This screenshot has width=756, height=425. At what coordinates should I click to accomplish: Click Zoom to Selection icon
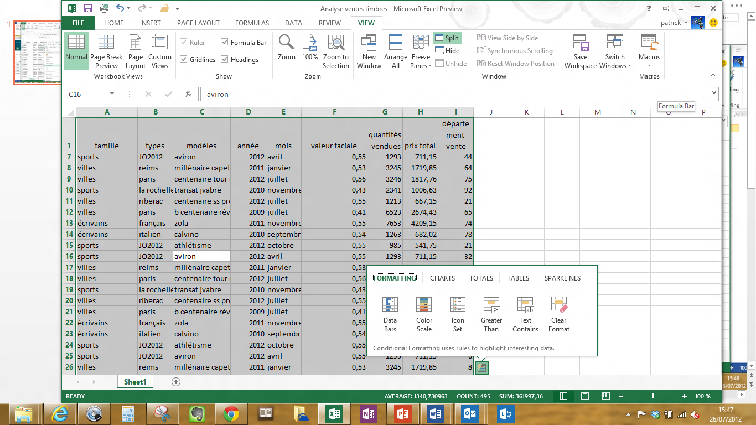click(x=336, y=51)
